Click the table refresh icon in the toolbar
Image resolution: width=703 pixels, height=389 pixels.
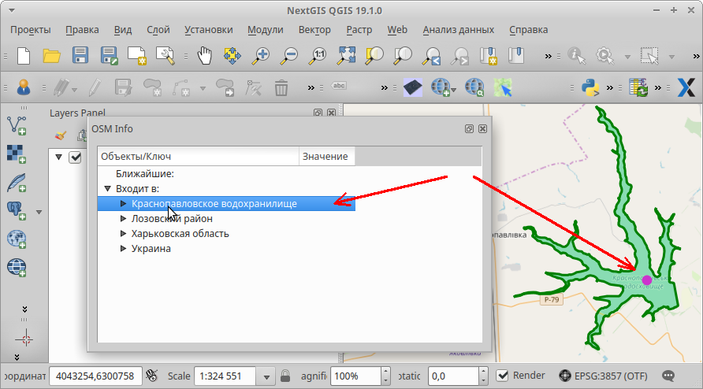pos(638,87)
